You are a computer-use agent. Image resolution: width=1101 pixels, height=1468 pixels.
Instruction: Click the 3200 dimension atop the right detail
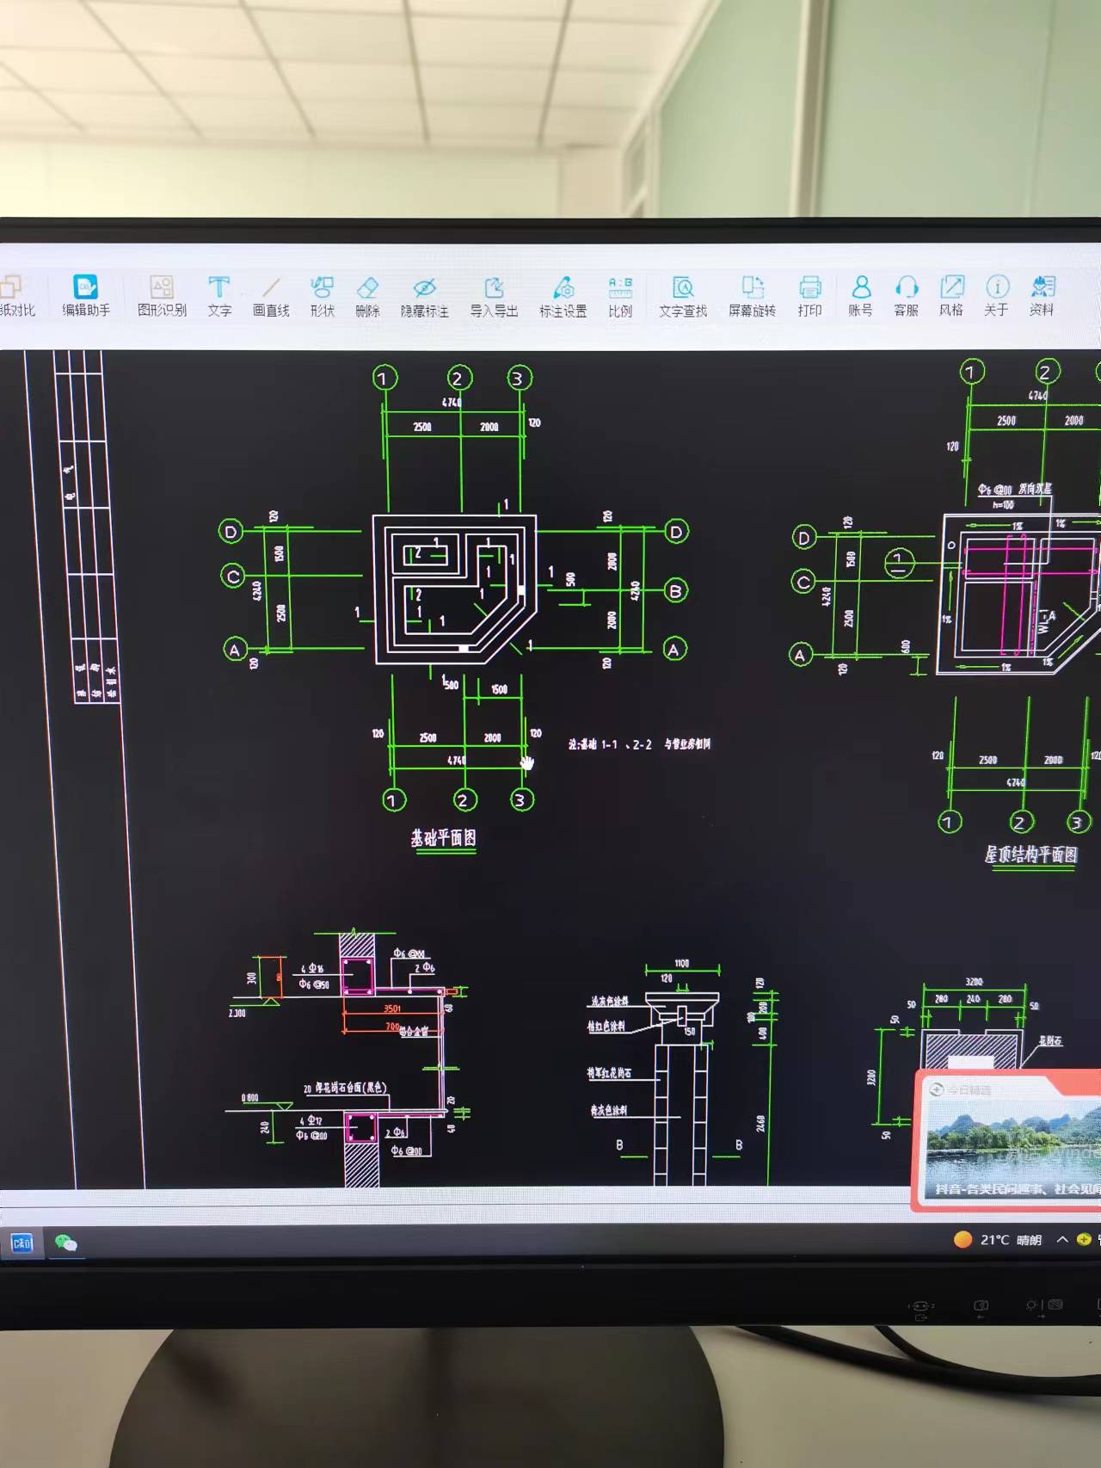click(x=974, y=982)
